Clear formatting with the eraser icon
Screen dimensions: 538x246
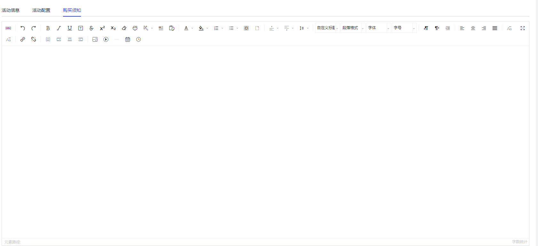point(124,28)
